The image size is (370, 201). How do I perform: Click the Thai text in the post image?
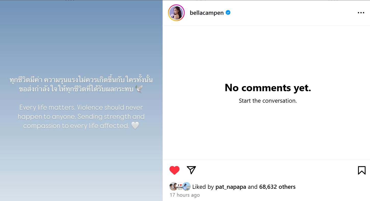(x=81, y=85)
